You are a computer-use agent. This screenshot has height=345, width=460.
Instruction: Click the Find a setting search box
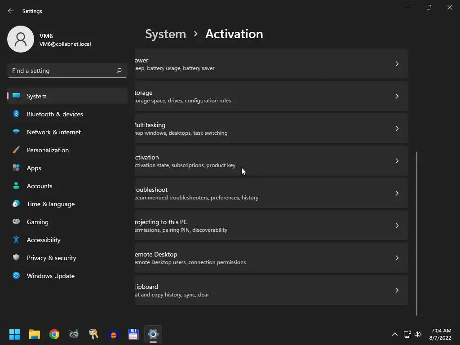pos(63,71)
